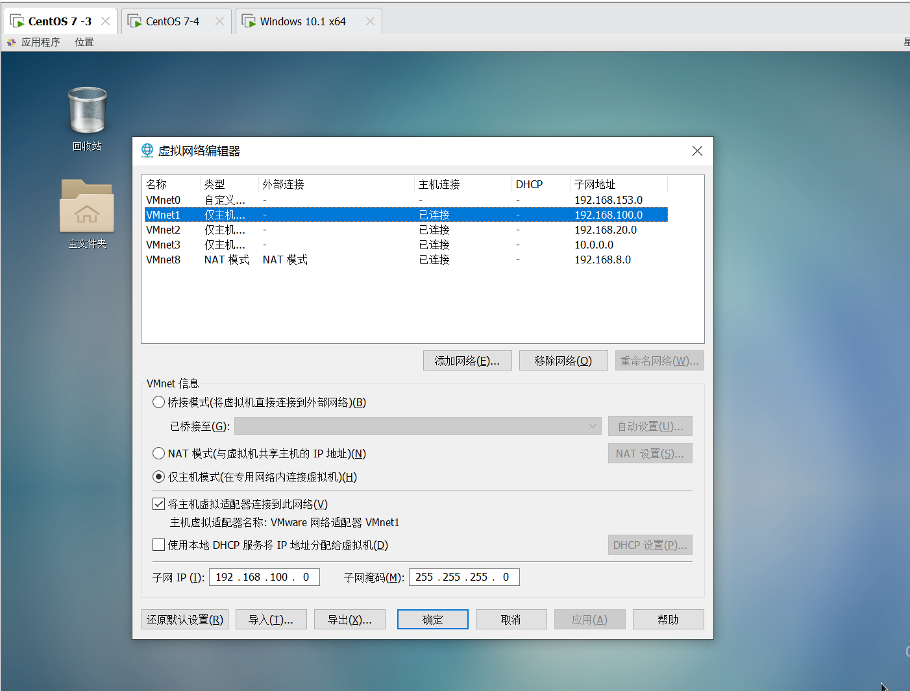Click the 外部连接 column header
910x691 pixels.
coord(337,184)
